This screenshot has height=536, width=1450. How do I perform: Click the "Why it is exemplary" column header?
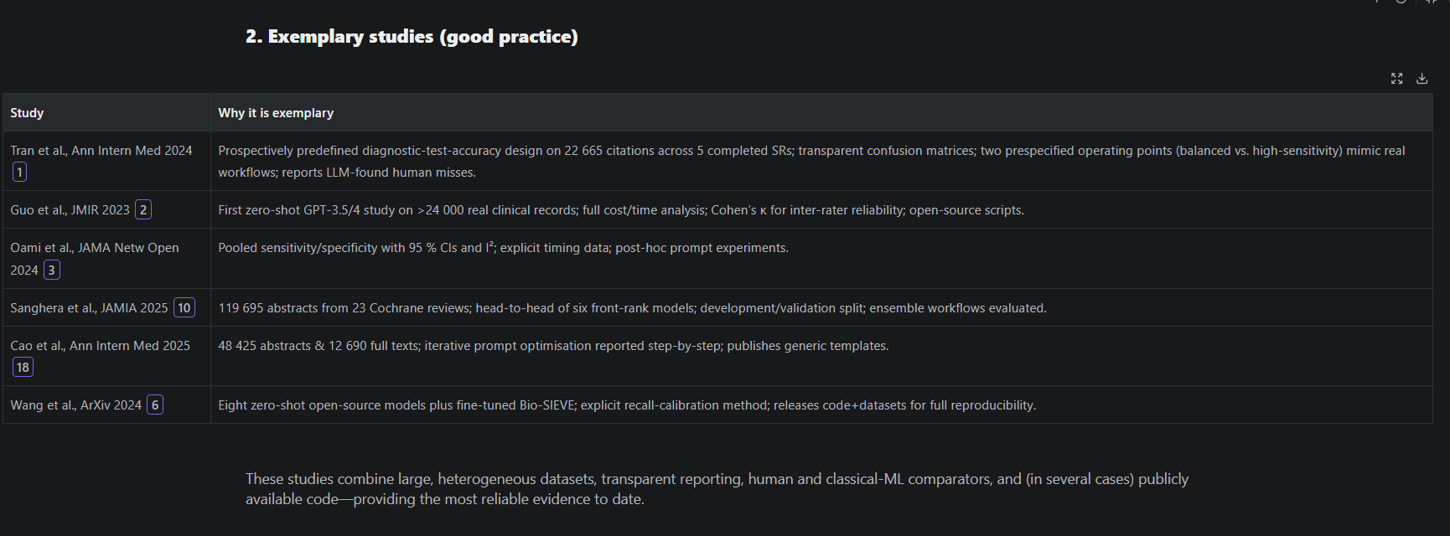click(276, 113)
